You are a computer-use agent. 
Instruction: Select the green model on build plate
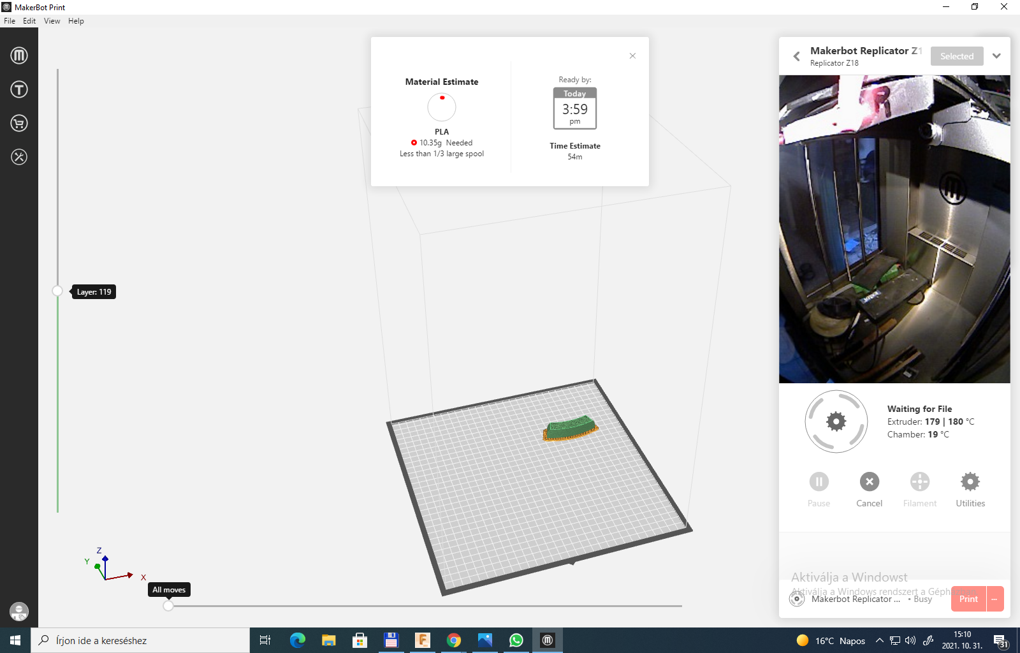(571, 428)
